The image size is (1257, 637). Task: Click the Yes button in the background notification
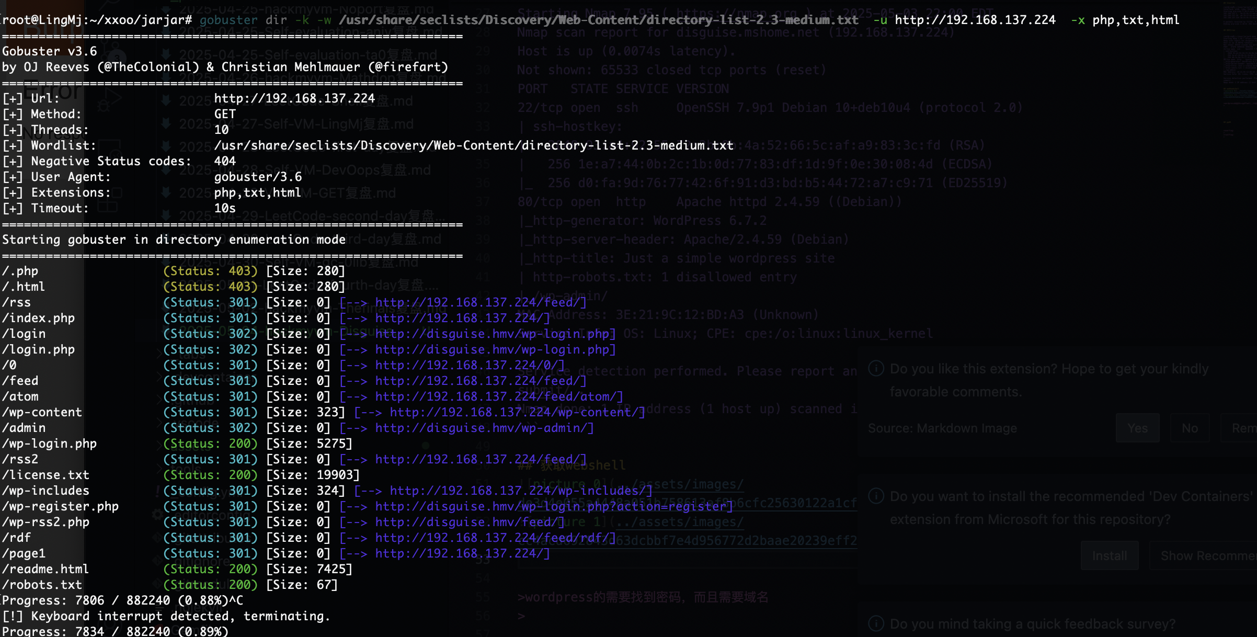pos(1137,428)
